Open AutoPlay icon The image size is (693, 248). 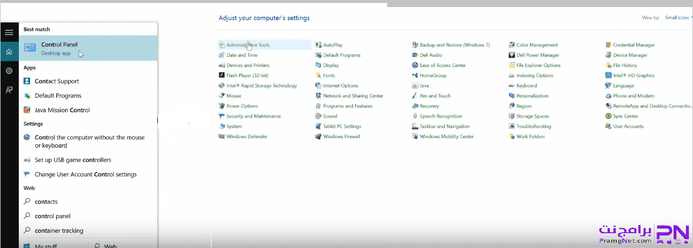pyautogui.click(x=319, y=45)
